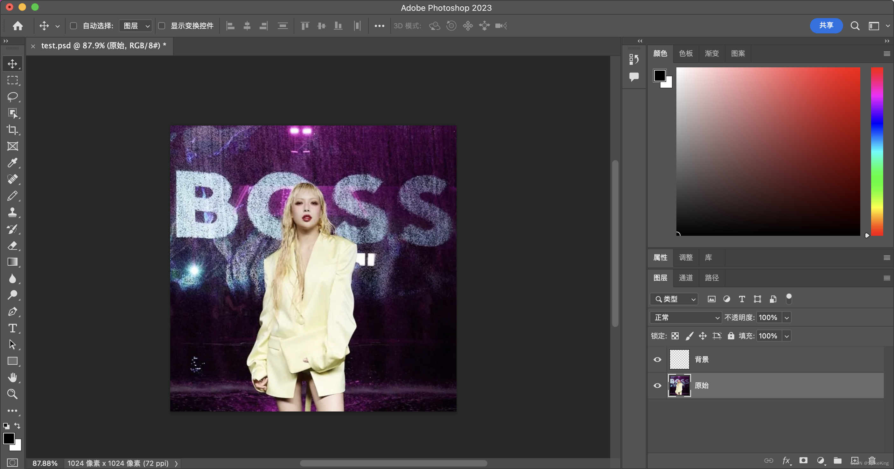
Task: Select the Eraser tool
Action: pos(12,245)
